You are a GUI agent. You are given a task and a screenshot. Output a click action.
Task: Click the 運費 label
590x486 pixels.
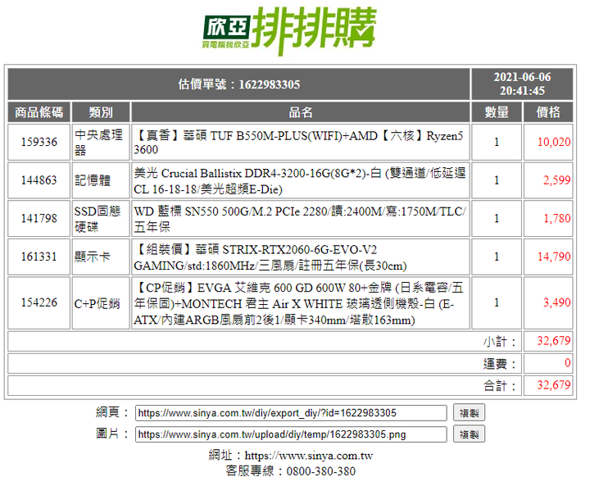click(500, 364)
